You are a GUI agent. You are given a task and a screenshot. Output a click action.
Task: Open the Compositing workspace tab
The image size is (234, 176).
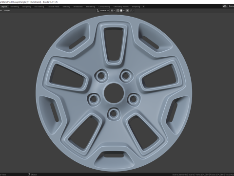click(104, 7)
